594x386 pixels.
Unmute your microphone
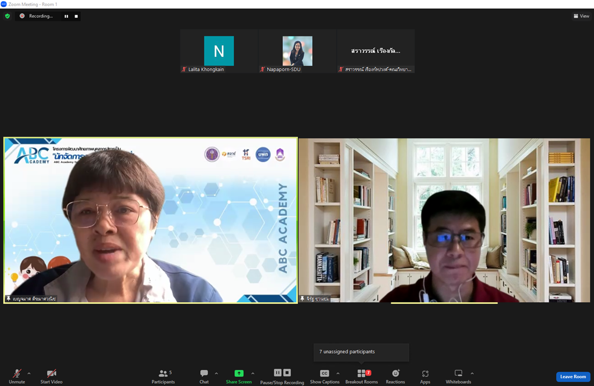click(x=16, y=374)
